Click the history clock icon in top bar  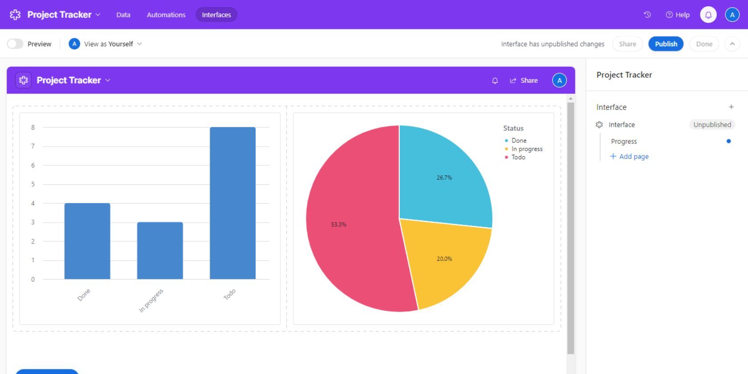[x=647, y=15]
